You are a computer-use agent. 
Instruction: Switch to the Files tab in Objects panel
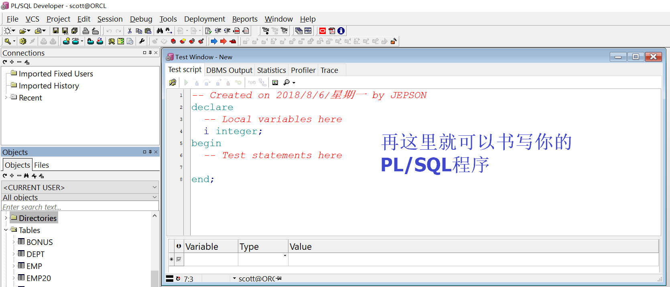tap(41, 165)
